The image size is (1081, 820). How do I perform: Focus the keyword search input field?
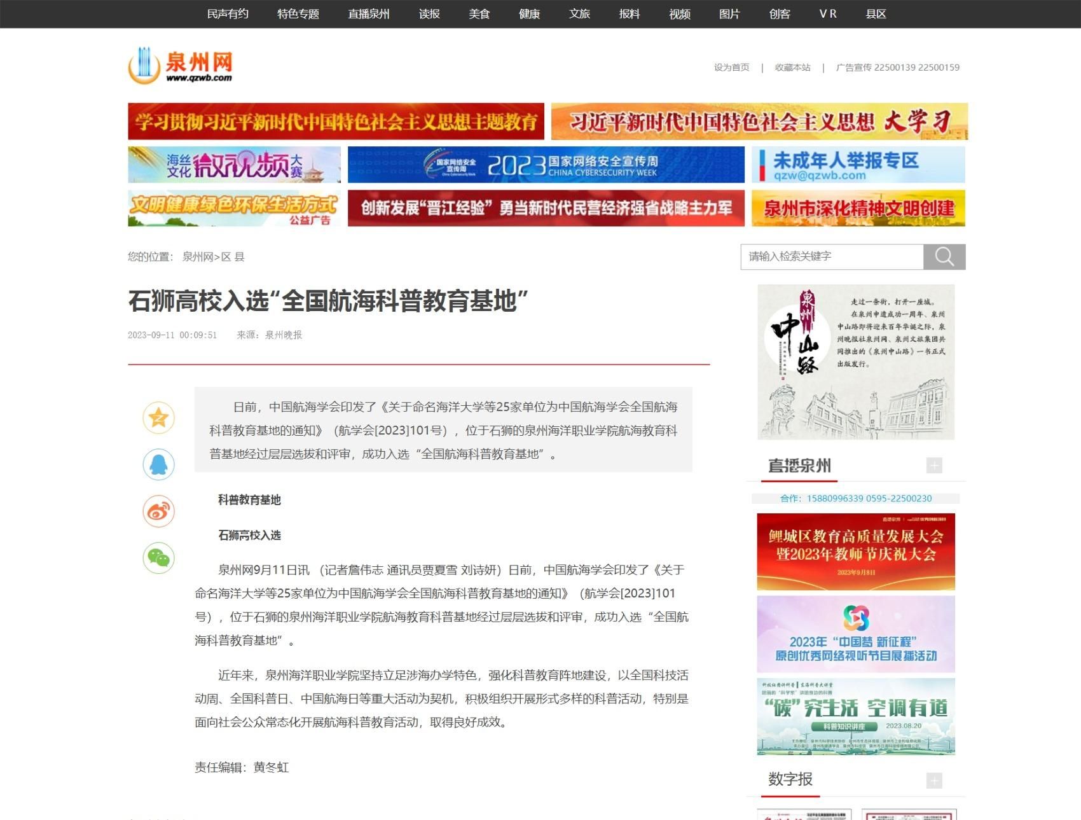point(832,257)
